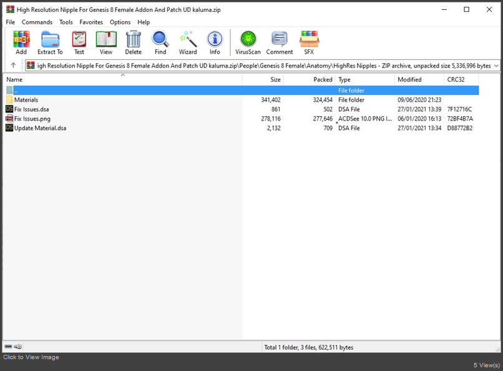This screenshot has width=503, height=371.
Task: Sort by the Modified column header
Action: [x=419, y=79]
